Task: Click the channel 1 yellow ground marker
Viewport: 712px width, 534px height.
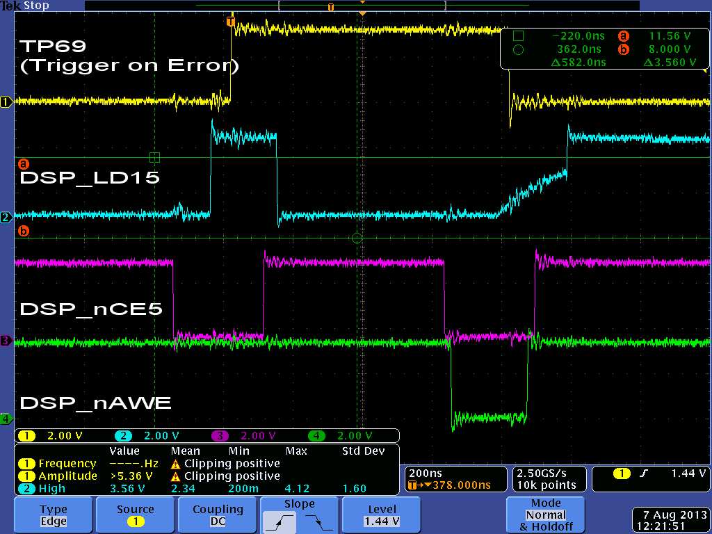Action: pyautogui.click(x=6, y=102)
